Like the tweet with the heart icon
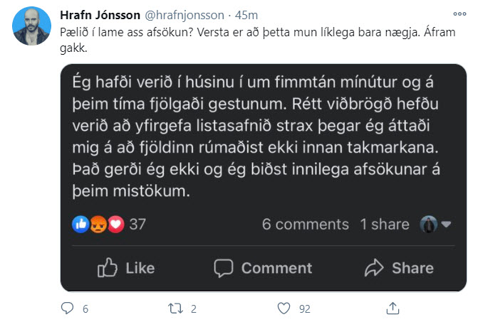Screen dimensions: 478x322 tap(284, 308)
